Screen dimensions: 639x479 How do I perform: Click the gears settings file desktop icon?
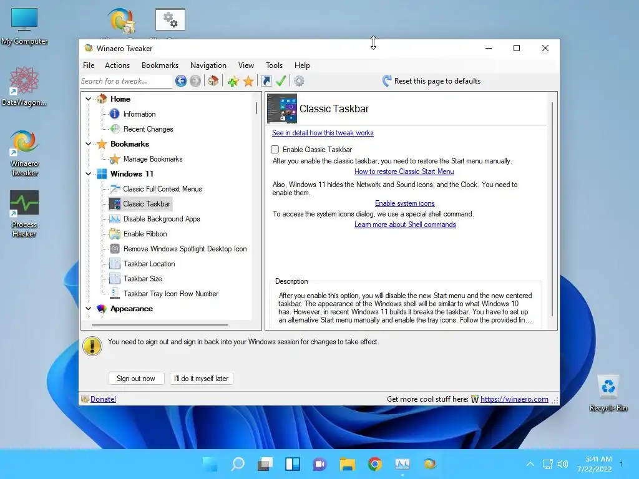tap(170, 19)
